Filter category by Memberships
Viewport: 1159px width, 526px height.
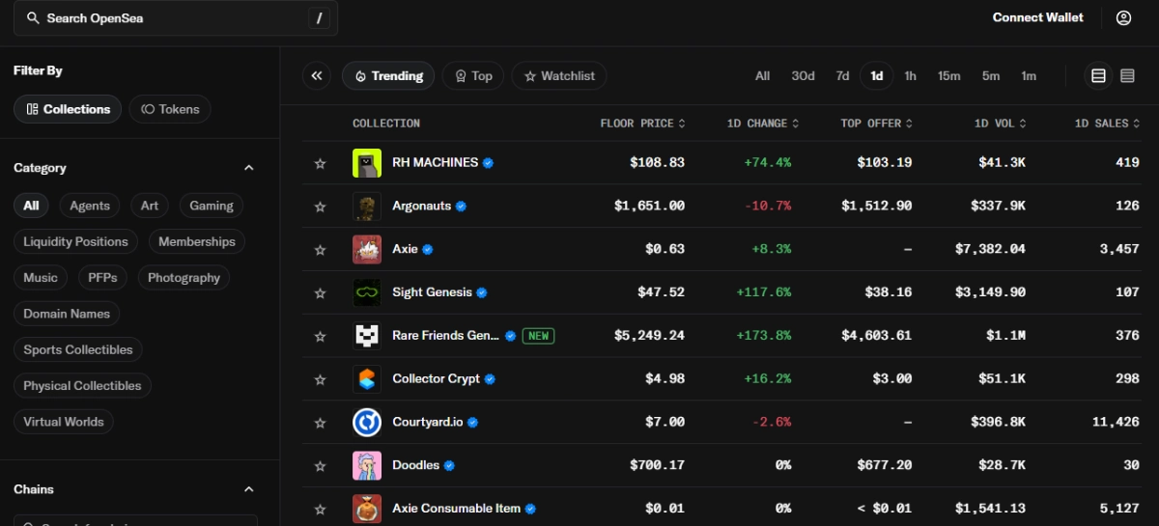pos(197,241)
